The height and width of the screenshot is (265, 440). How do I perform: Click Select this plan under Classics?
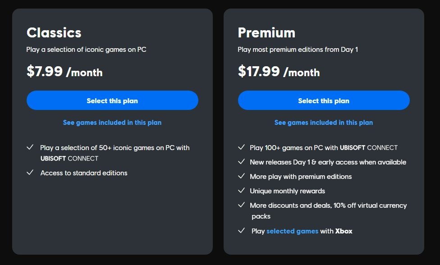(112, 101)
